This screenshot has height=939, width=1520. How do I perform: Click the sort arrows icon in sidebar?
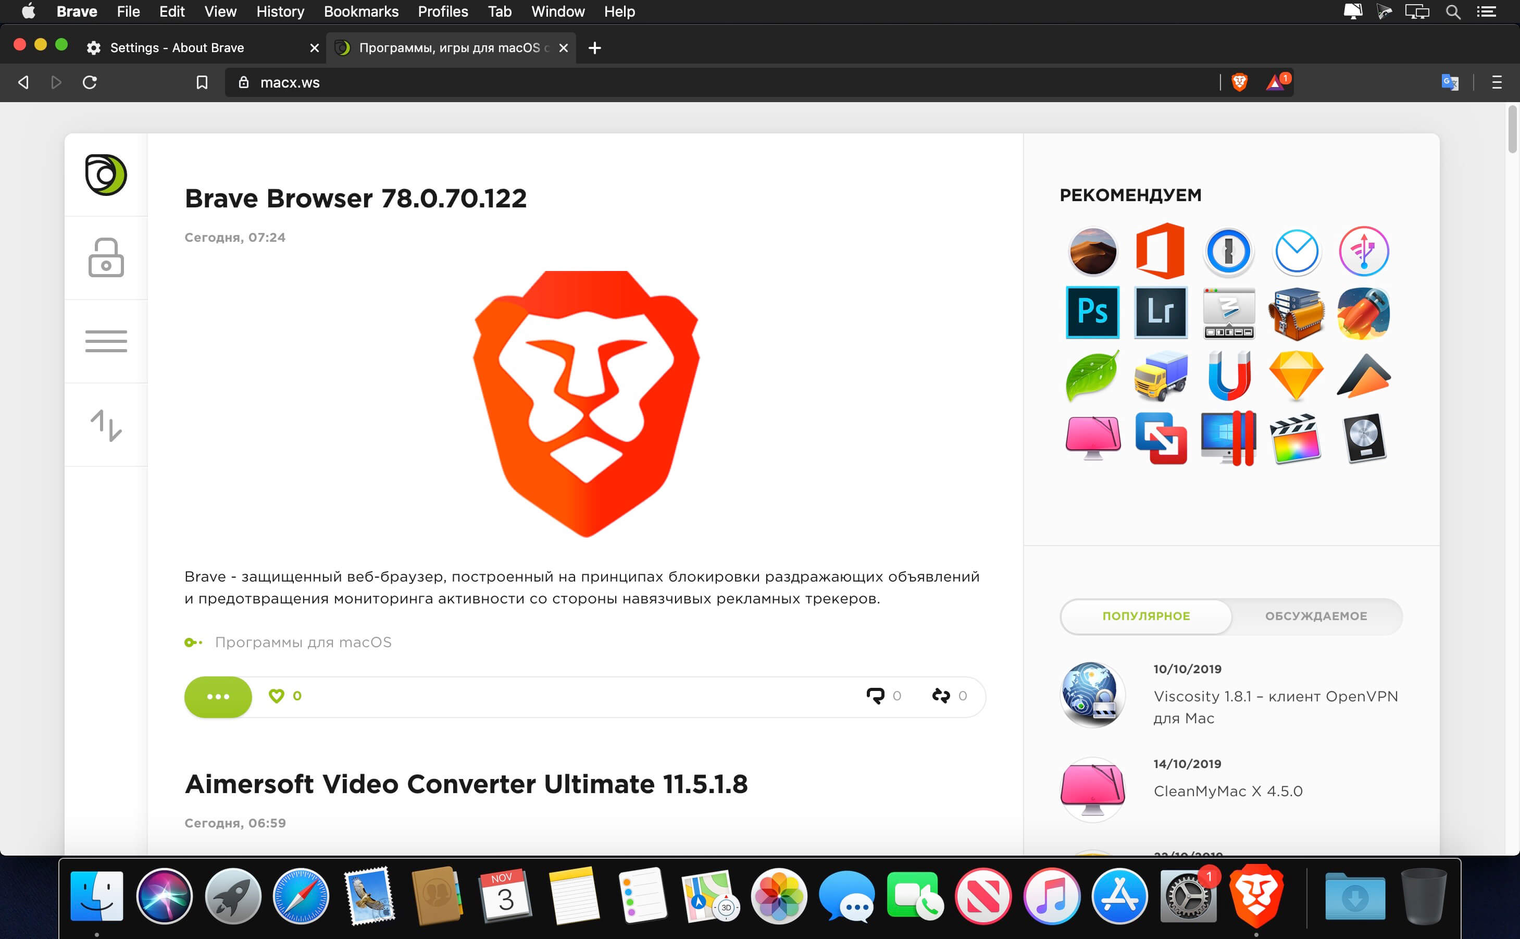pyautogui.click(x=106, y=425)
